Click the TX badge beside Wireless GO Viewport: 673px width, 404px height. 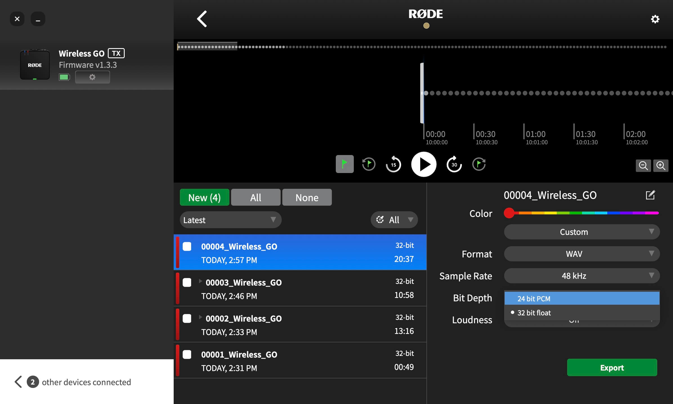[x=116, y=53]
